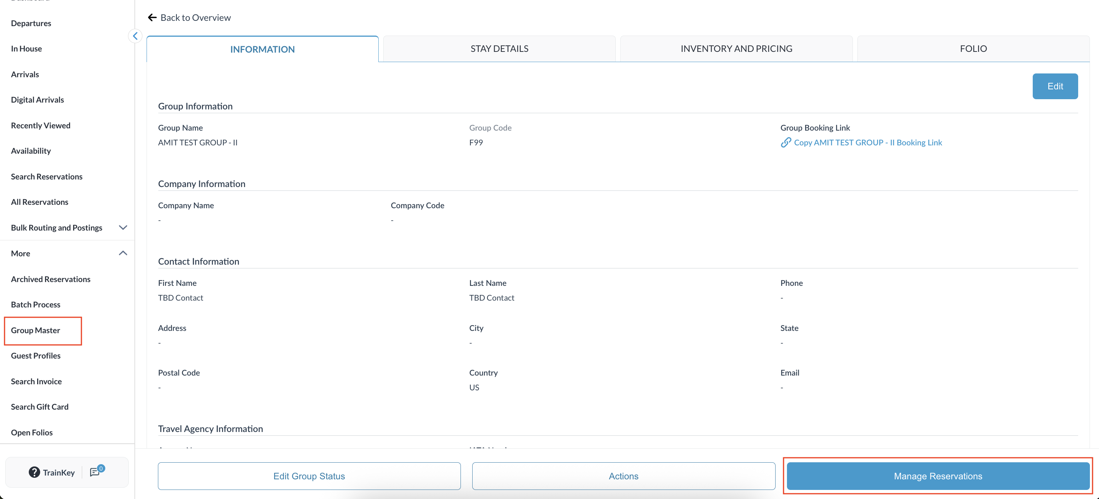Open the INVENTORY AND PRICING tab
1099x499 pixels.
coord(736,48)
